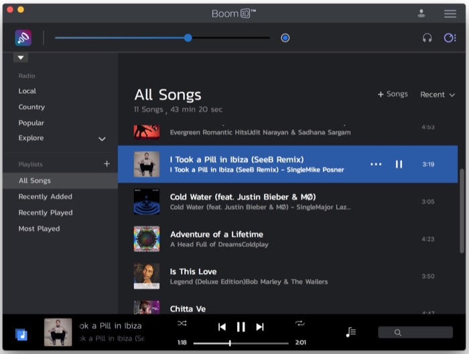Collapse the sidebar using the top arrow
This screenshot has width=469, height=354.
tap(20, 58)
